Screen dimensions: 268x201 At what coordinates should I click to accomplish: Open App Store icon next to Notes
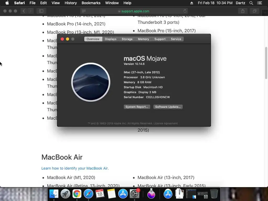(x=123, y=194)
